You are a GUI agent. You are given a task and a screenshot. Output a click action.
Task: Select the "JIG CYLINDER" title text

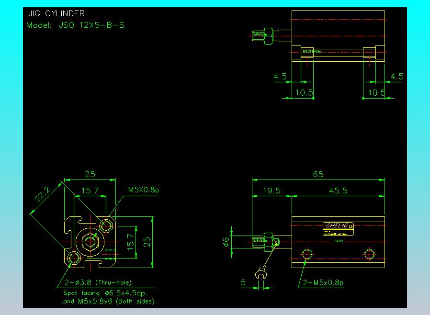pyautogui.click(x=57, y=13)
